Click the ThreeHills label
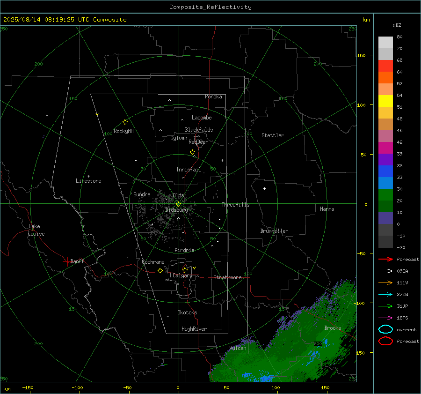Image resolution: width=421 pixels, height=394 pixels. coord(235,205)
